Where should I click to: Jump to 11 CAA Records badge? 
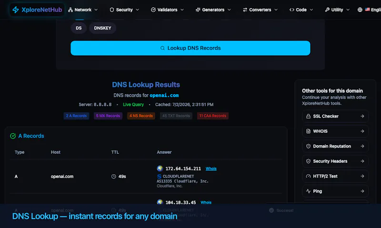click(213, 116)
